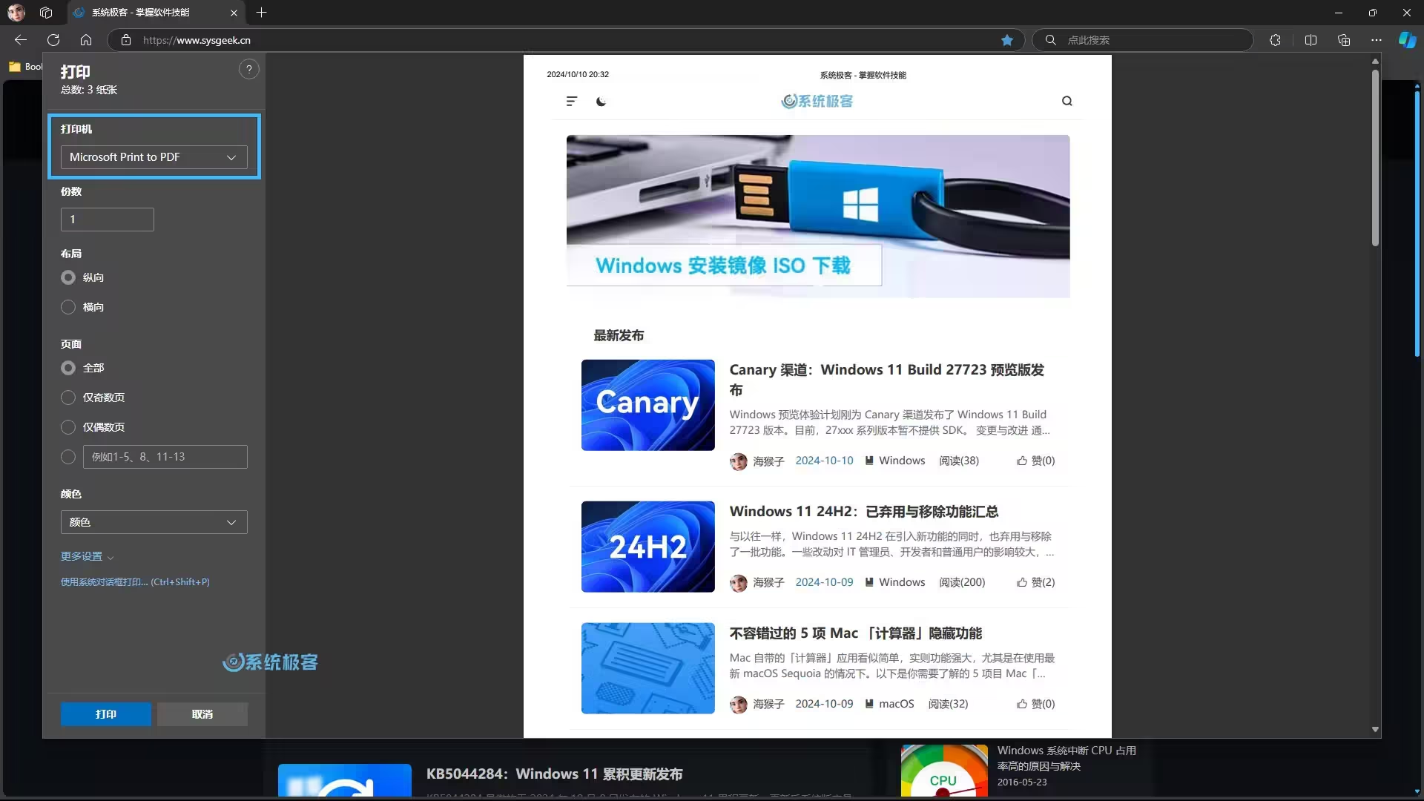The width and height of the screenshot is (1424, 801).
Task: Open the print dialog help icon
Action: tap(249, 69)
